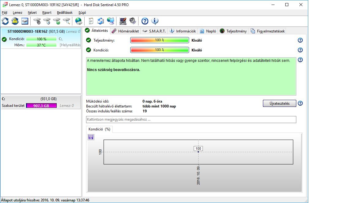Open the Napló tab
The image size is (353, 203).
pos(208,31)
